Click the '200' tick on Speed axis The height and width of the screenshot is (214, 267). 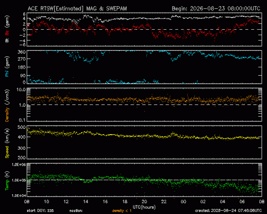pos(22,158)
